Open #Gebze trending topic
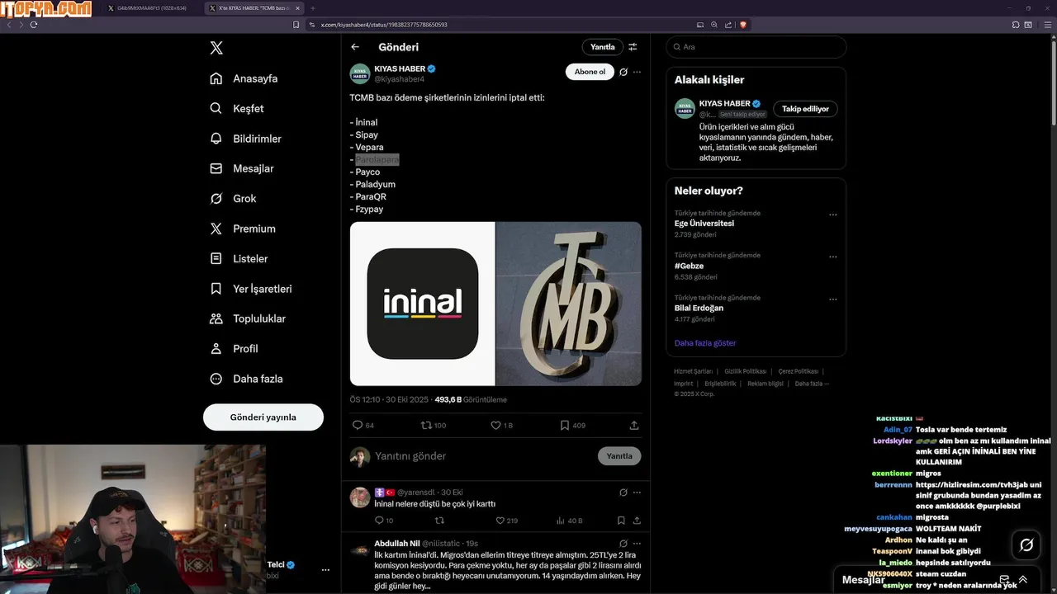This screenshot has width=1057, height=594. 690,266
